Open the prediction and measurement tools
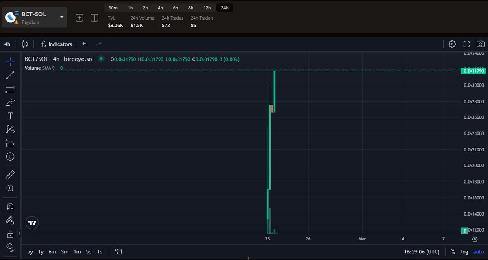Viewport: 488px width, 260px height. click(x=10, y=143)
